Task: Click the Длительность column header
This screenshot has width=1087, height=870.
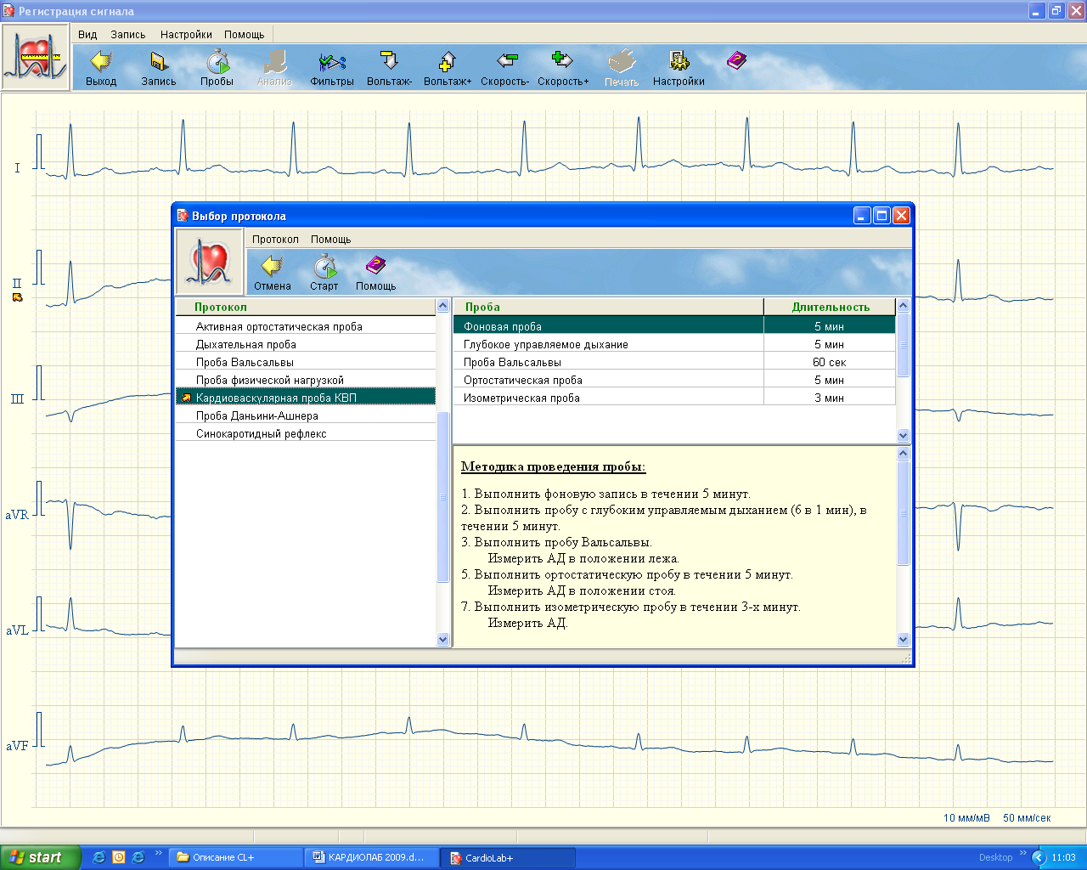Action: pyautogui.click(x=830, y=308)
